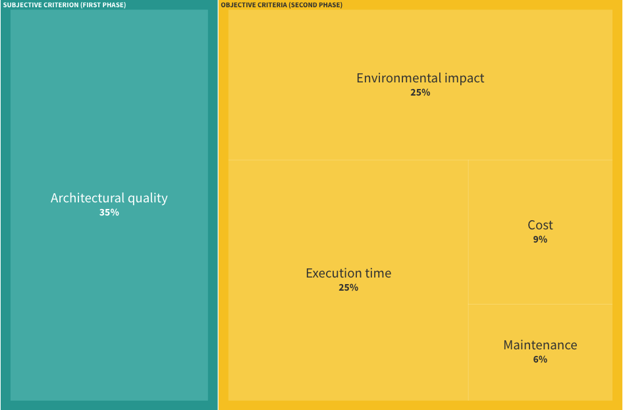Click the Architectural quality label text
This screenshot has width=623, height=410.
[x=109, y=198]
